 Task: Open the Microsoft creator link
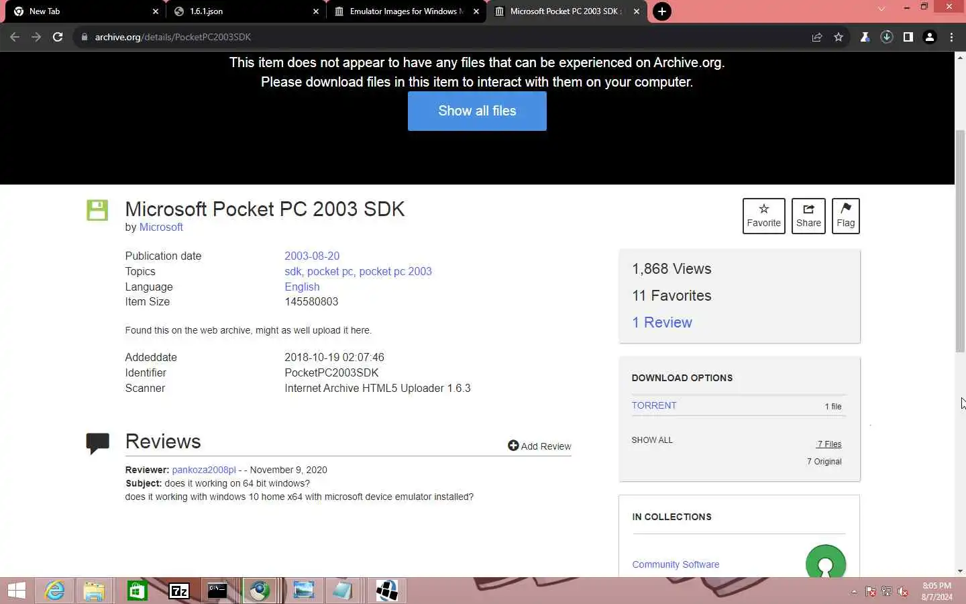click(161, 228)
